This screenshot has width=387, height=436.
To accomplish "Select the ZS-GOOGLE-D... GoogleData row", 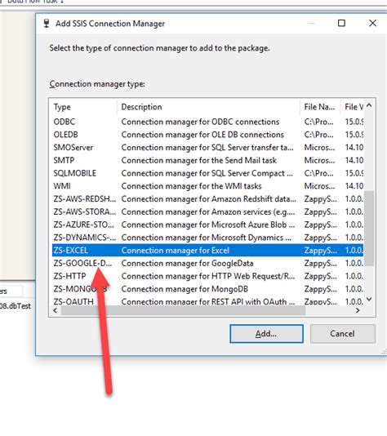I will 207,264.
